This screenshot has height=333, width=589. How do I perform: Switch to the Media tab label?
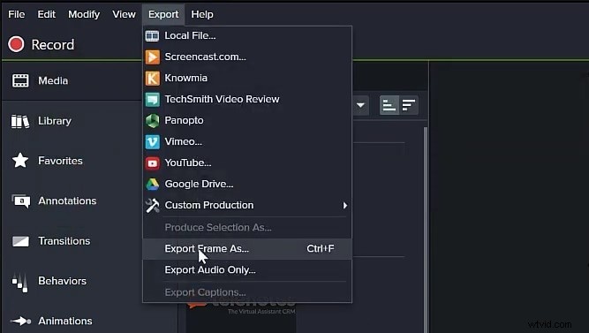click(x=53, y=80)
